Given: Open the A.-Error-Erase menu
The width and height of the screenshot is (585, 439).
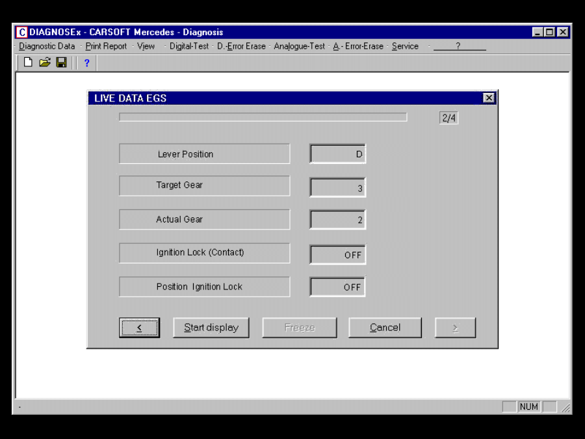Looking at the screenshot, I should tap(357, 46).
